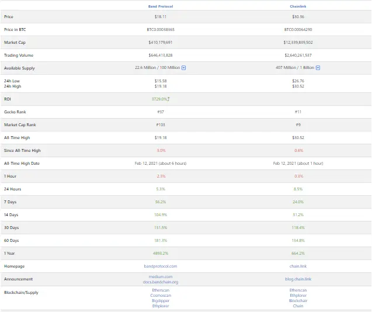
Task: Click Market Cap Rank #103
Action: click(x=161, y=124)
